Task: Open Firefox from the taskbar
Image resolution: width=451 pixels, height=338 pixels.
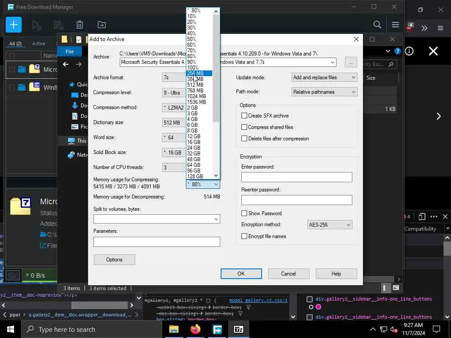Action: (x=195, y=329)
